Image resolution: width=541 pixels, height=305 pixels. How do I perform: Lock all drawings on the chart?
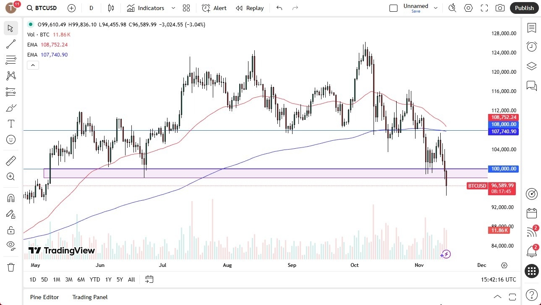point(10,230)
